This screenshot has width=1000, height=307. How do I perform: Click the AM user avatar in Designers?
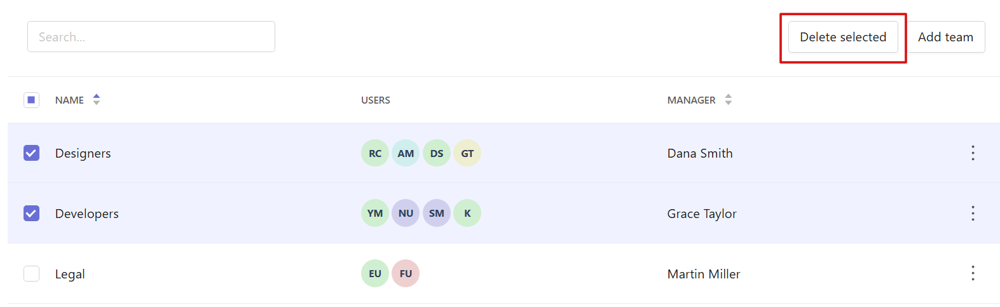tap(406, 153)
